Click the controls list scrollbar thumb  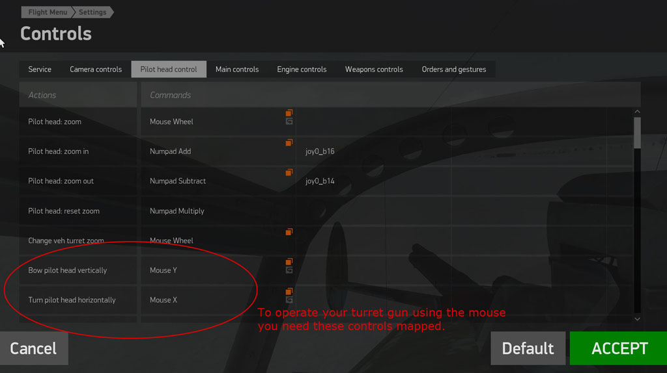coord(637,133)
